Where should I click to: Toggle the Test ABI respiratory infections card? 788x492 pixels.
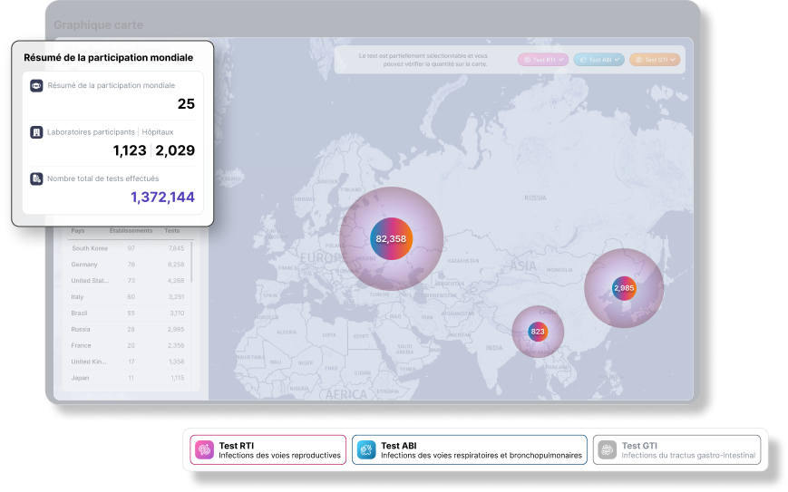470,449
